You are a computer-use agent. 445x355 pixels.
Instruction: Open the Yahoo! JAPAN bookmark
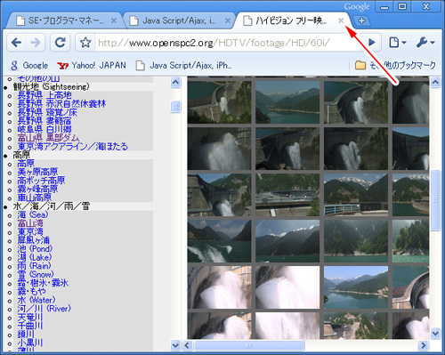(x=92, y=65)
